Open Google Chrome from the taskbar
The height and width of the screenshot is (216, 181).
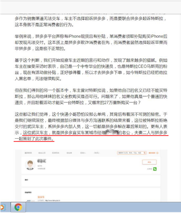coord(18,207)
